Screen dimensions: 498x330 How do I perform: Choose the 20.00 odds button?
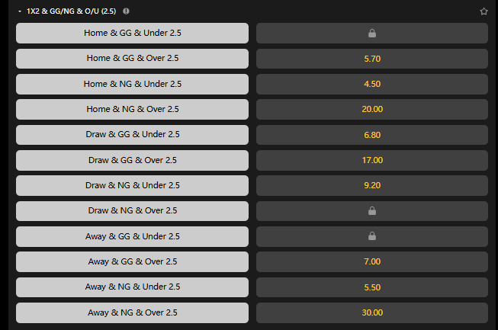point(372,110)
